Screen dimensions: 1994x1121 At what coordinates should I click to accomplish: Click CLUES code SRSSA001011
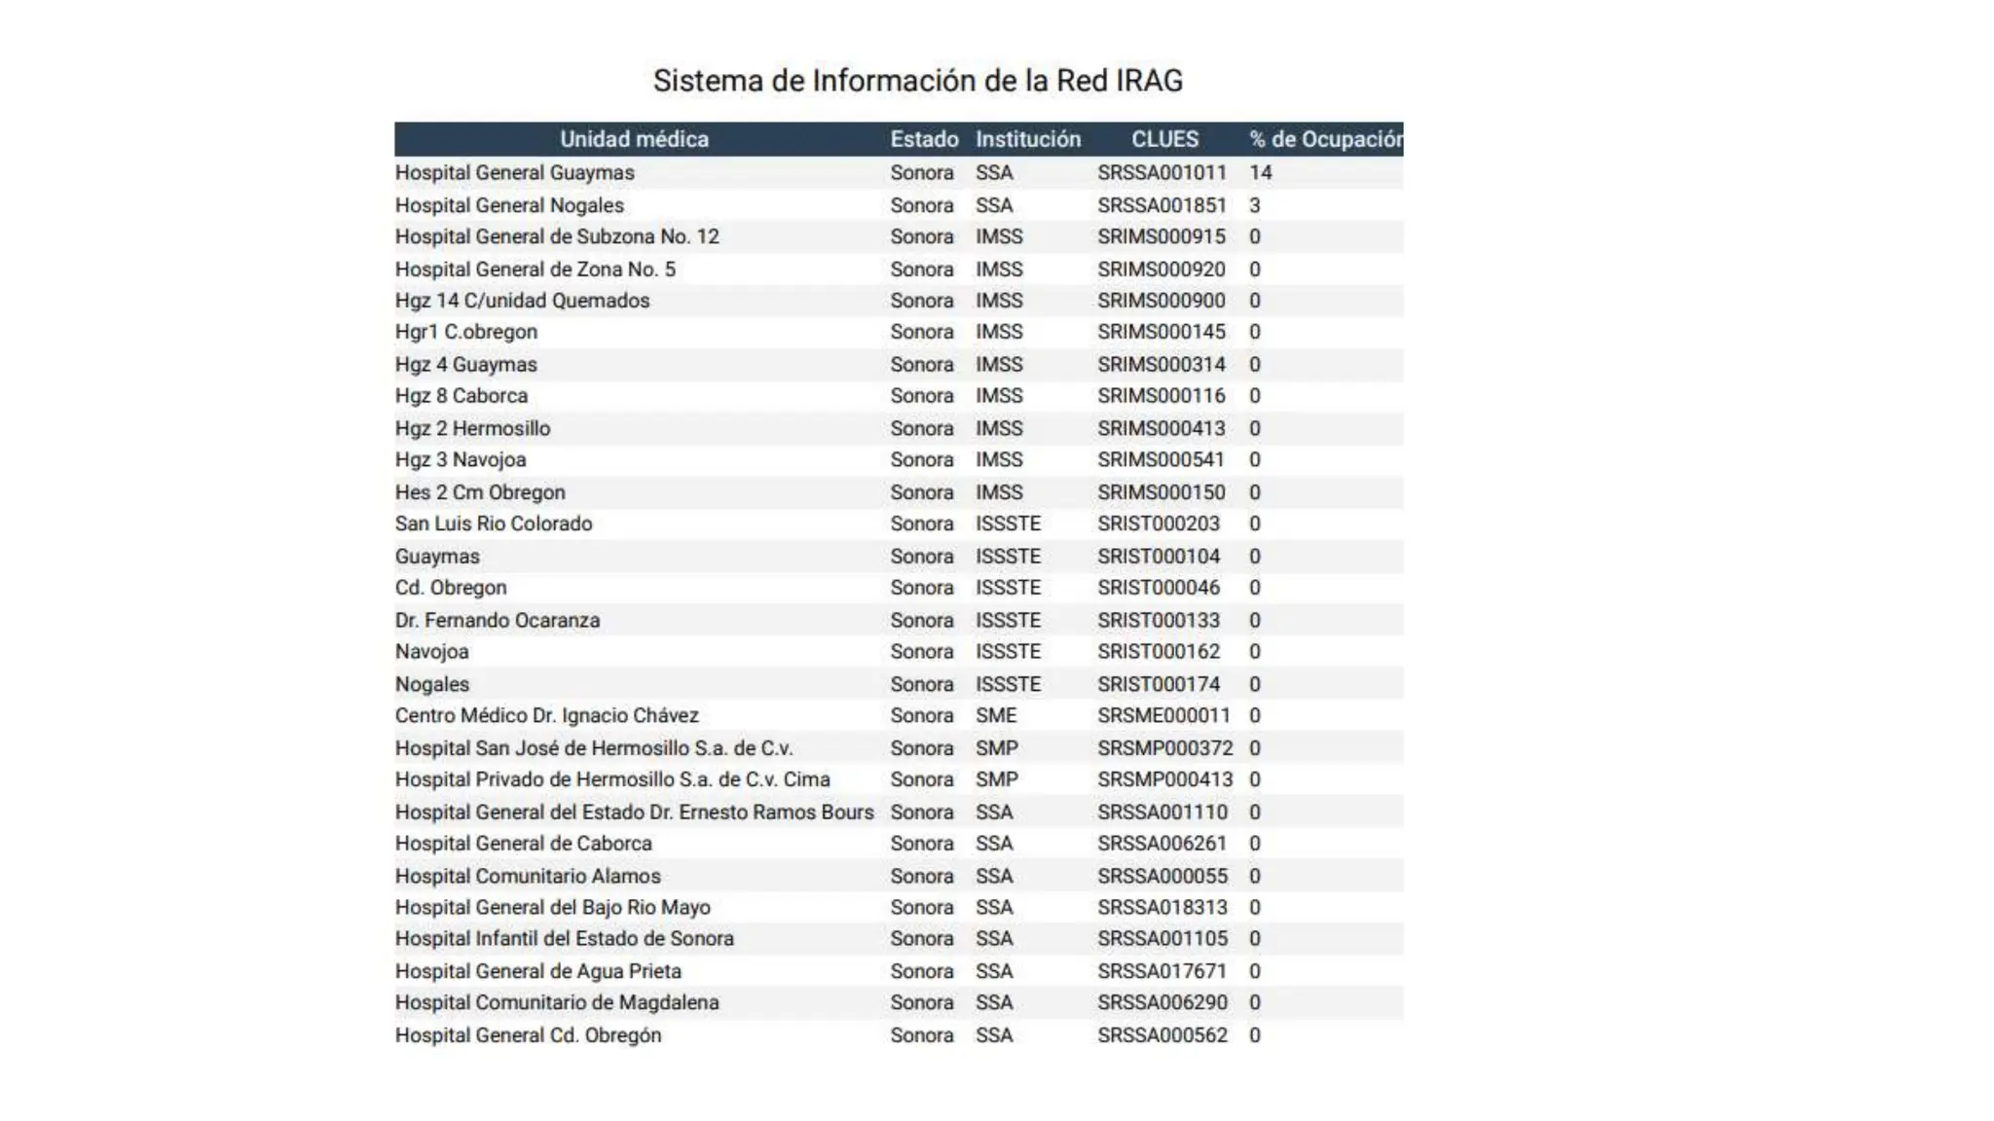click(x=1162, y=173)
